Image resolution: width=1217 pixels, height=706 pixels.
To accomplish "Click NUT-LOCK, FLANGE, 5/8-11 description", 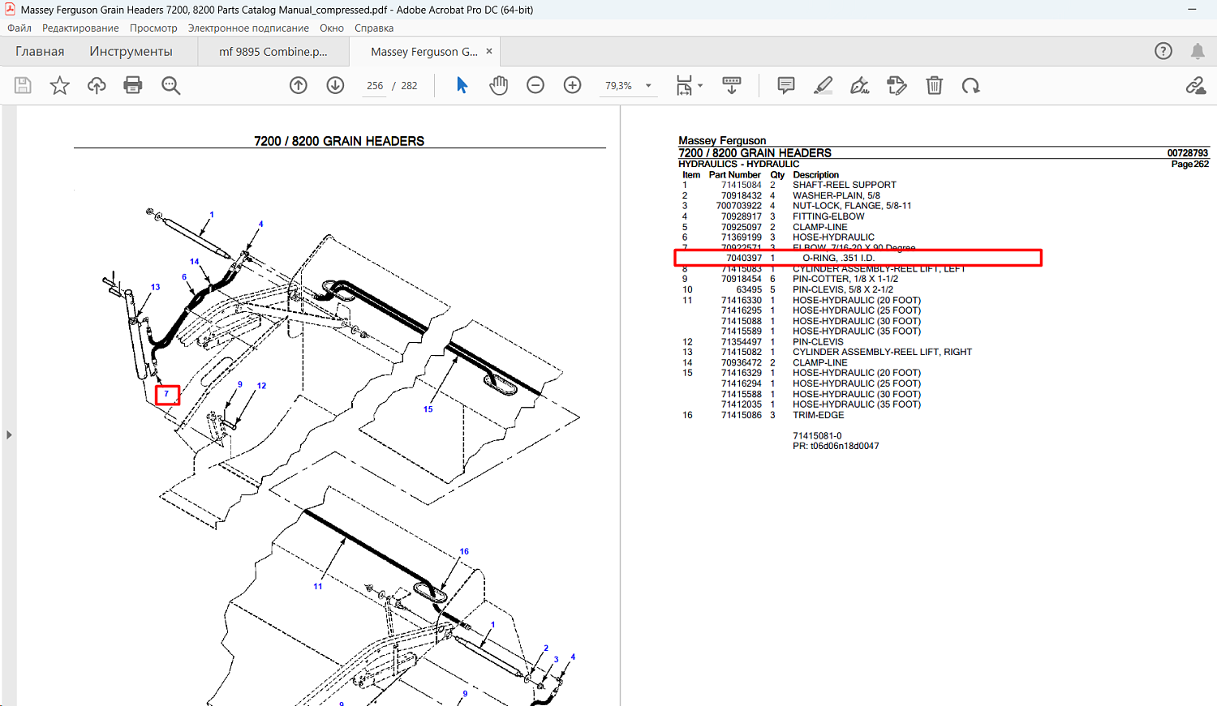I will coord(852,206).
